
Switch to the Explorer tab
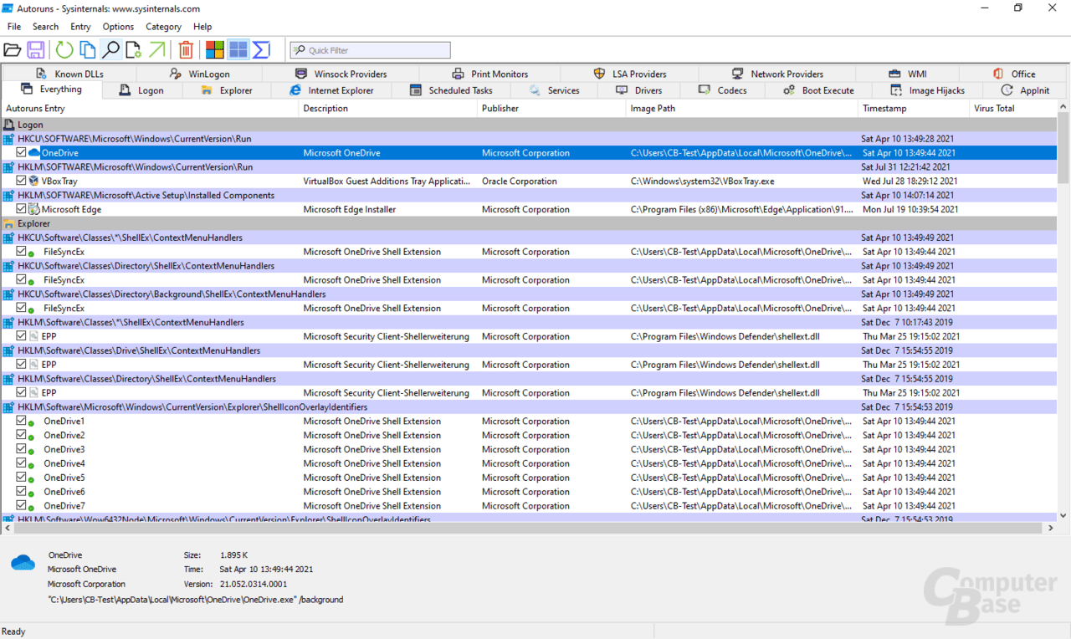click(x=227, y=90)
